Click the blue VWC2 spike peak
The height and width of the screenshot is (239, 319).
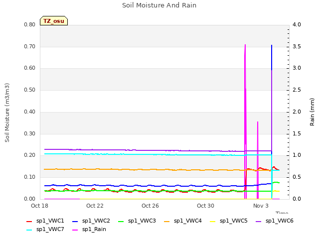point(272,45)
